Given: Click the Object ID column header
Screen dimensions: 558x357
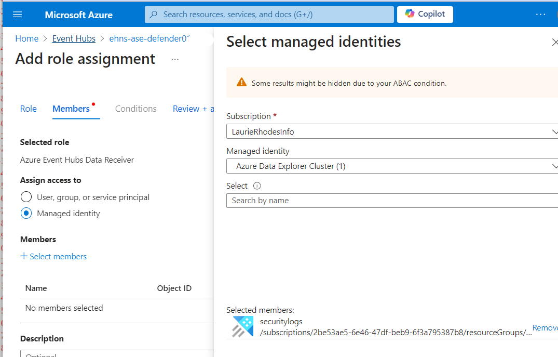Looking at the screenshot, I should pos(174,288).
